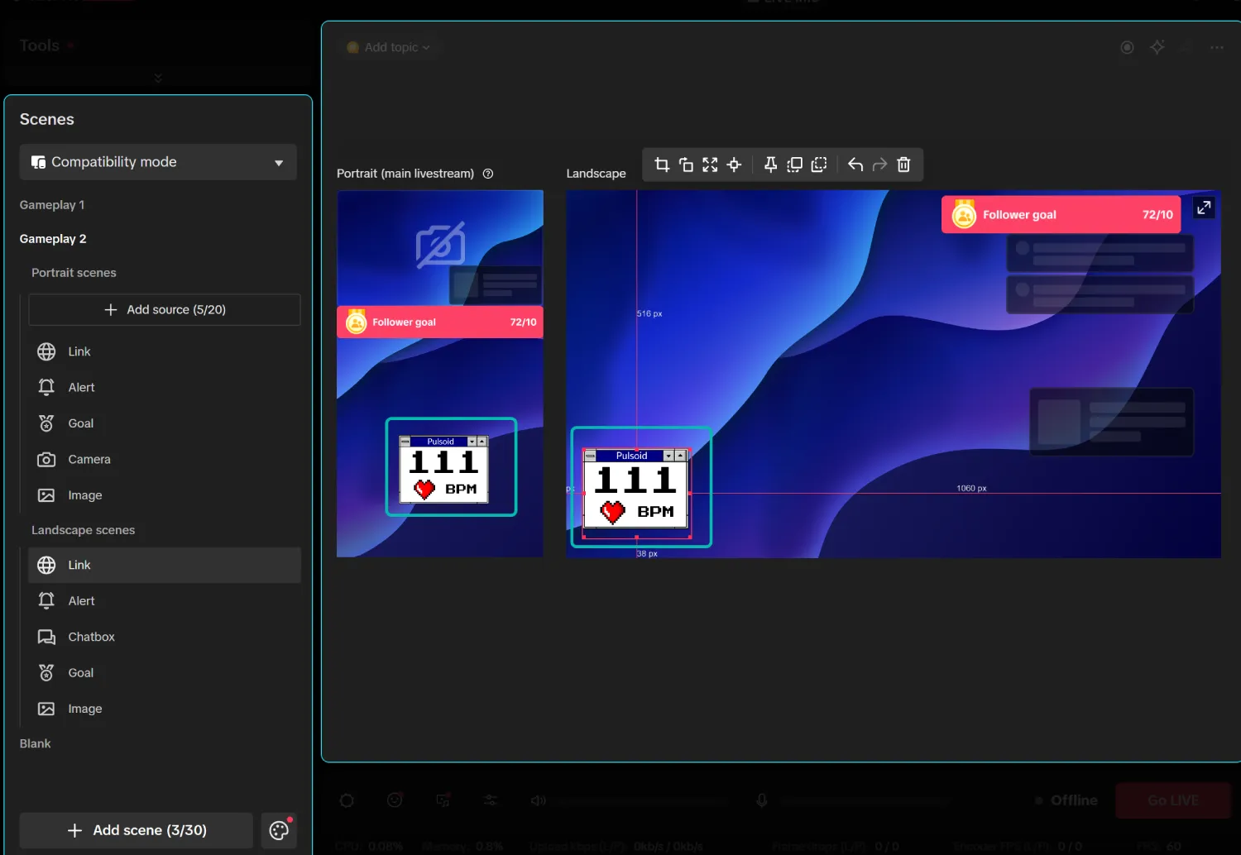Screen dimensions: 1241x855
Task: Center the selected source with the crosshair icon
Action: [734, 165]
